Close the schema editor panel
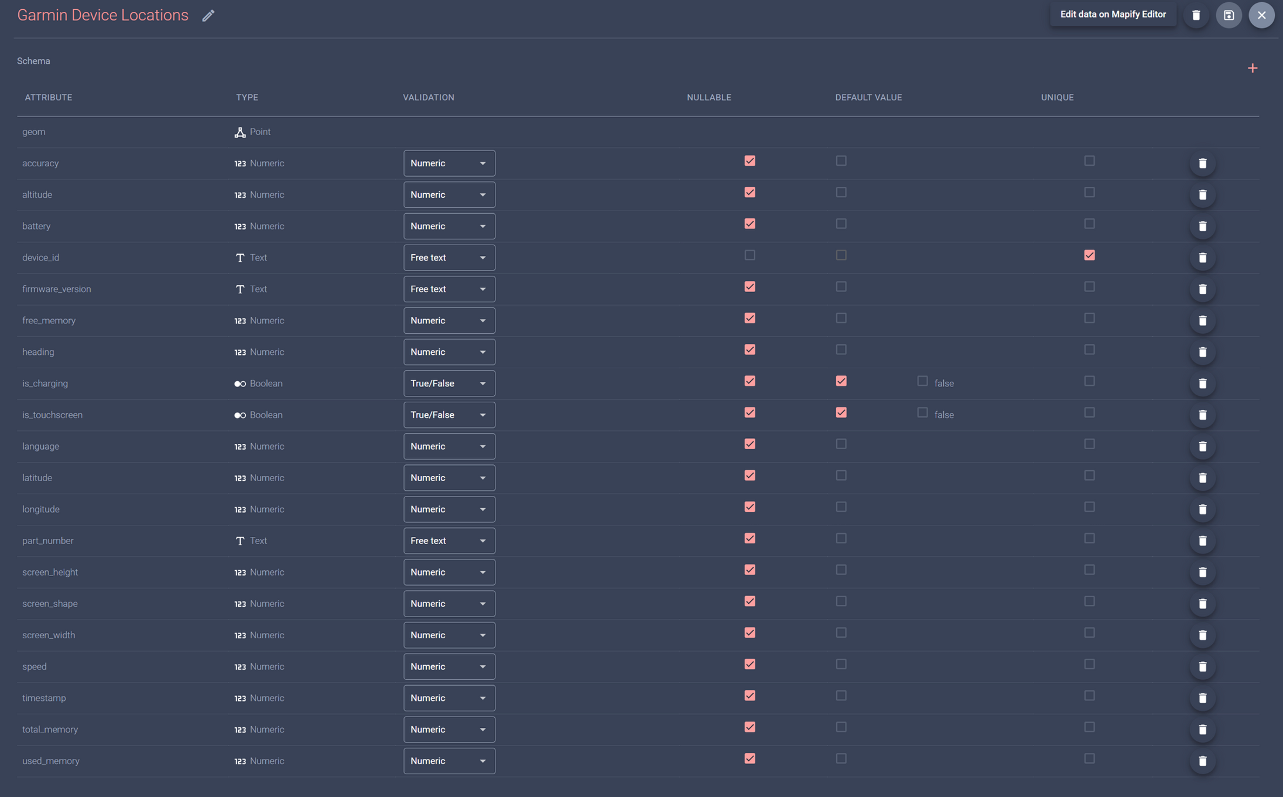This screenshot has width=1283, height=797. tap(1261, 15)
